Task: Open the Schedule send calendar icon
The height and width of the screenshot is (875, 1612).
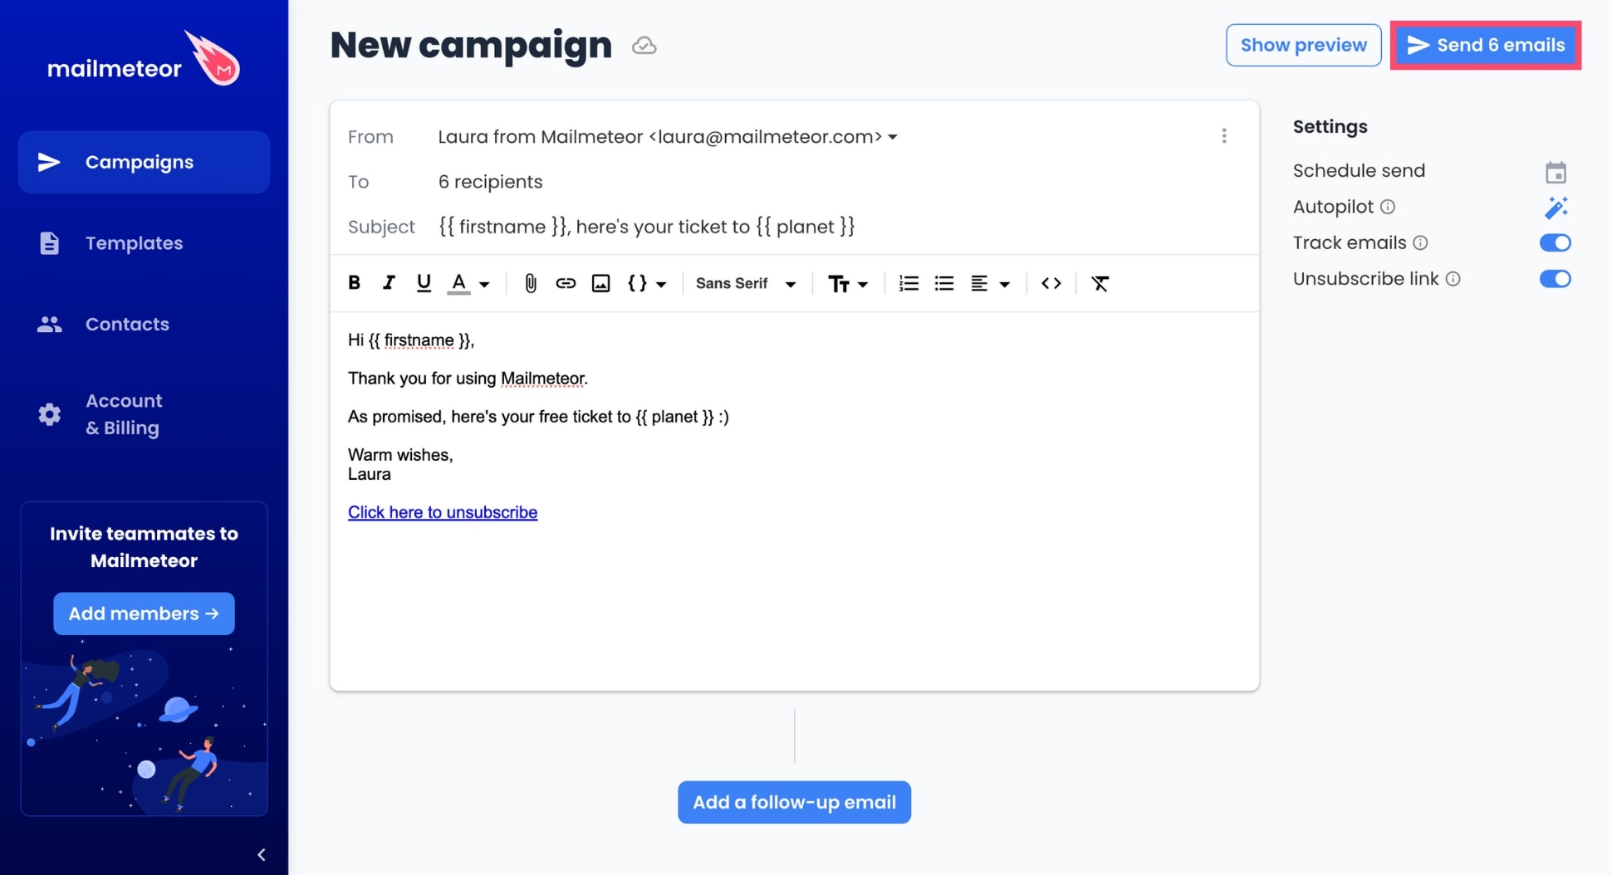Action: coord(1556,172)
